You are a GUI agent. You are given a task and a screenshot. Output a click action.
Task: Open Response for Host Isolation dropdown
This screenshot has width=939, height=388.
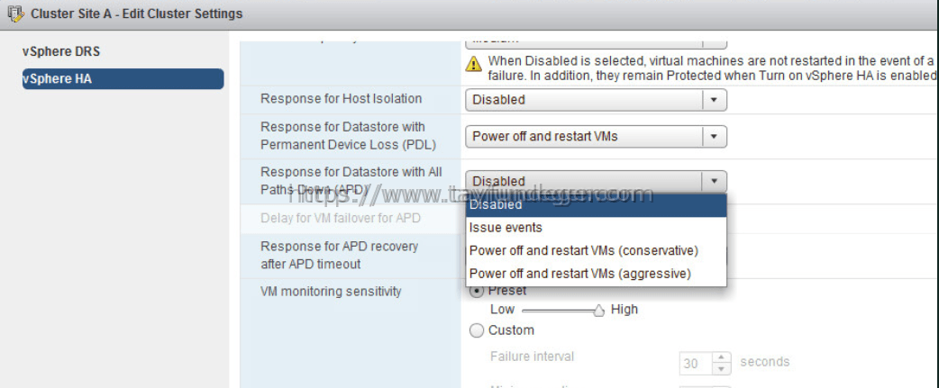pyautogui.click(x=596, y=100)
